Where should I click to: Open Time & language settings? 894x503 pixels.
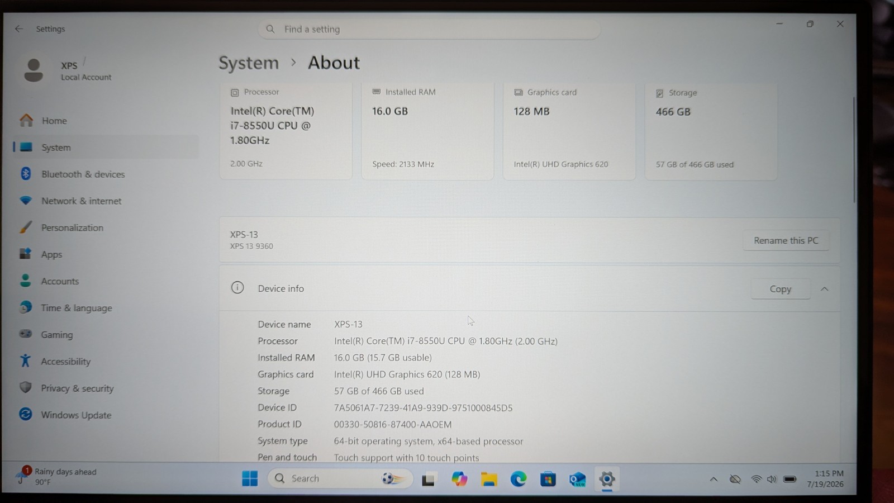(106, 308)
